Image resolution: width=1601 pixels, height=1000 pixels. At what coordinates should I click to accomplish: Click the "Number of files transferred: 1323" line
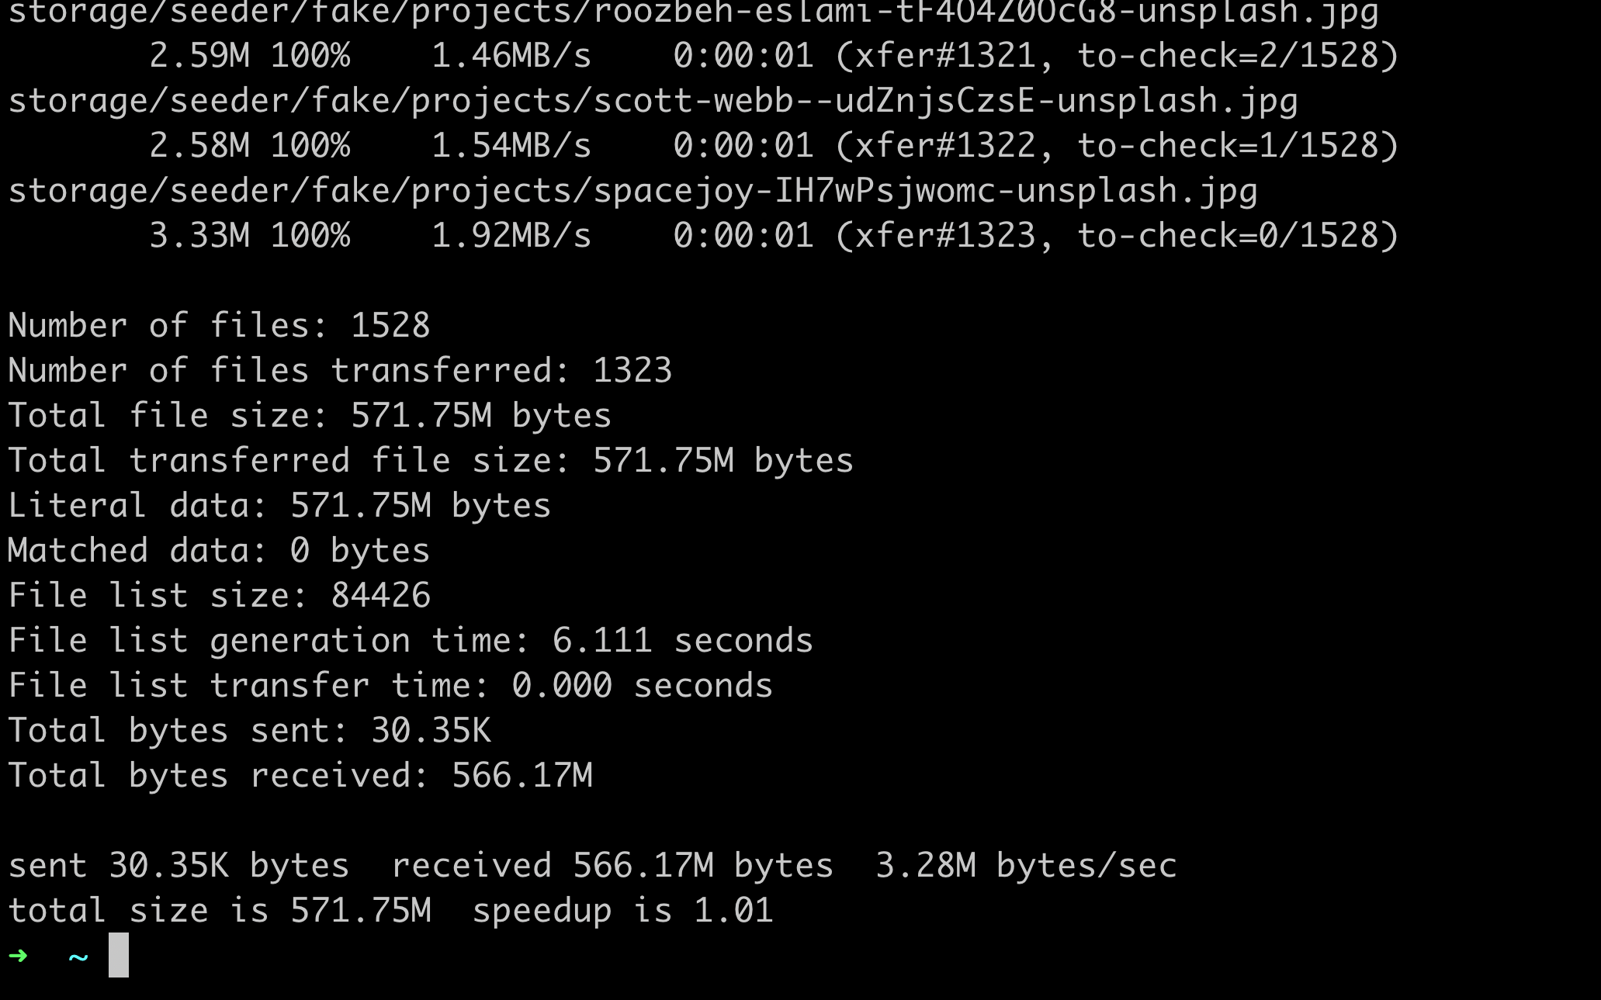point(340,371)
